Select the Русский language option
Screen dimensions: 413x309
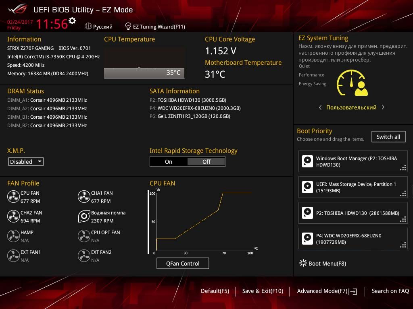pos(103,27)
